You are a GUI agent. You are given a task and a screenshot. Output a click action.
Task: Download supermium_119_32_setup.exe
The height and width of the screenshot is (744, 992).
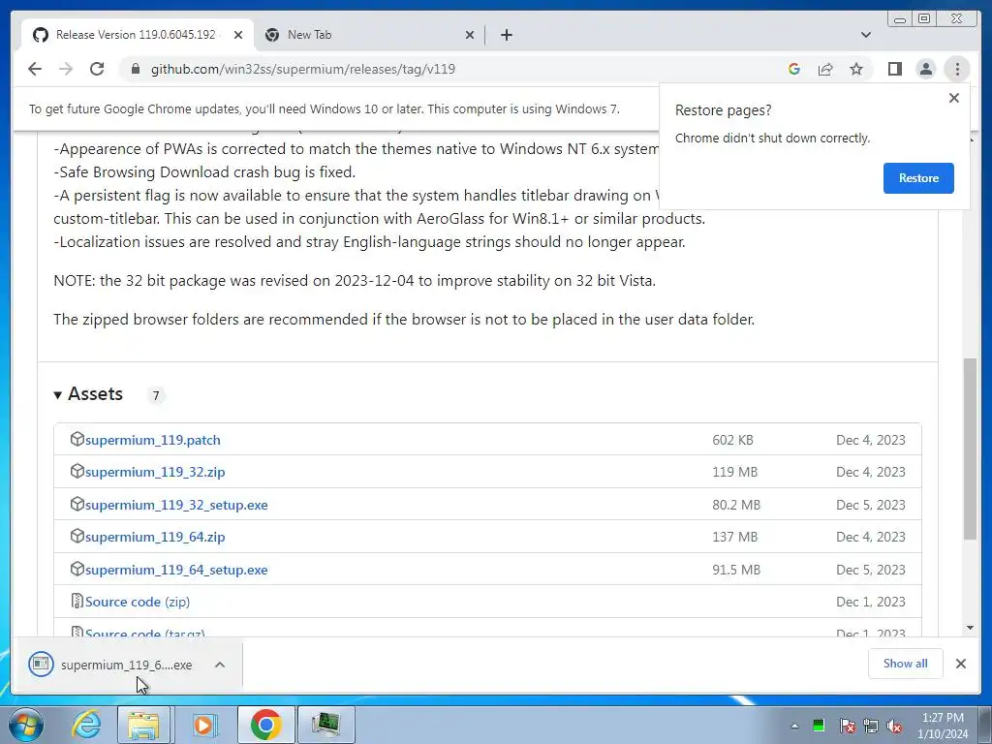click(176, 505)
